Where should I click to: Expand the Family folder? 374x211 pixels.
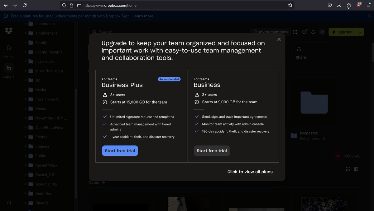point(25,42)
